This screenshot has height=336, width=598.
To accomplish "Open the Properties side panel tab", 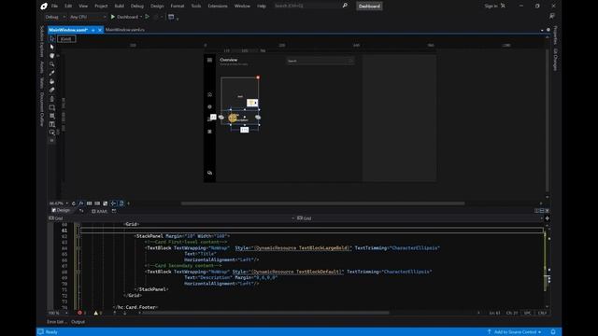I will [x=555, y=35].
